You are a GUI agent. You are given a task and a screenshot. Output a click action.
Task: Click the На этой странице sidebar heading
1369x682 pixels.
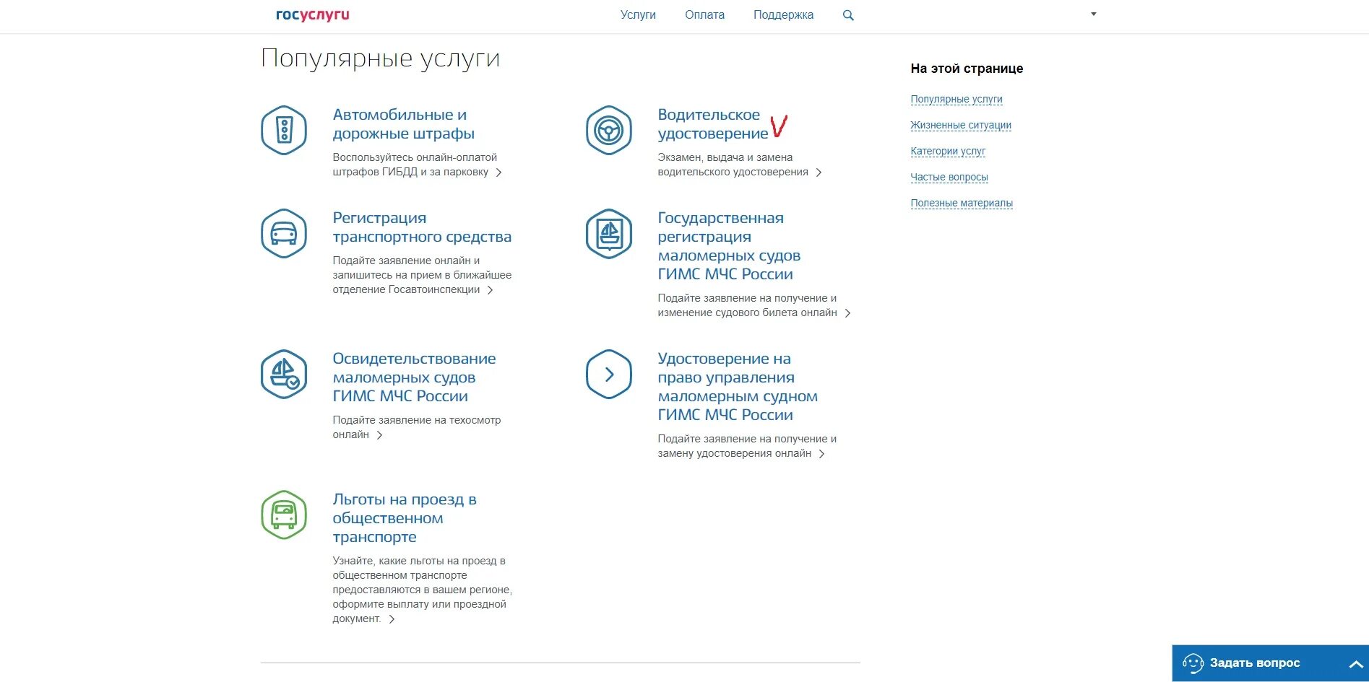(x=967, y=69)
